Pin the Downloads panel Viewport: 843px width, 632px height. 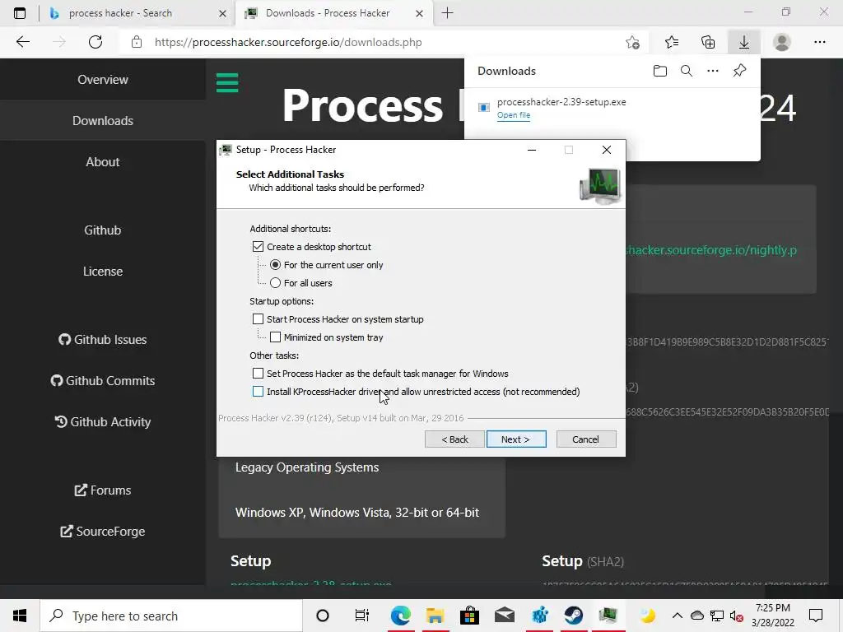click(740, 71)
